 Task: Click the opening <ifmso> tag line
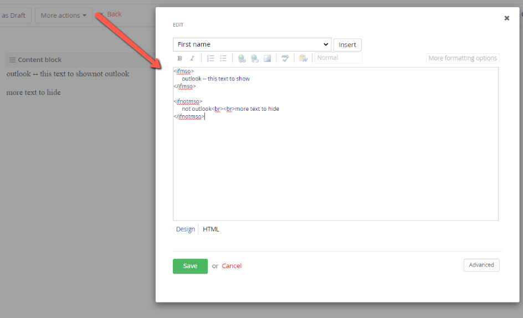(x=183, y=71)
